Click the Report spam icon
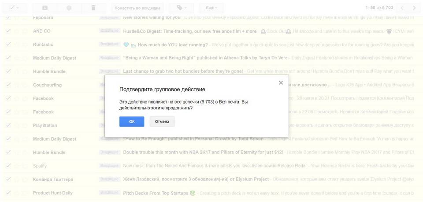 pos(69,8)
